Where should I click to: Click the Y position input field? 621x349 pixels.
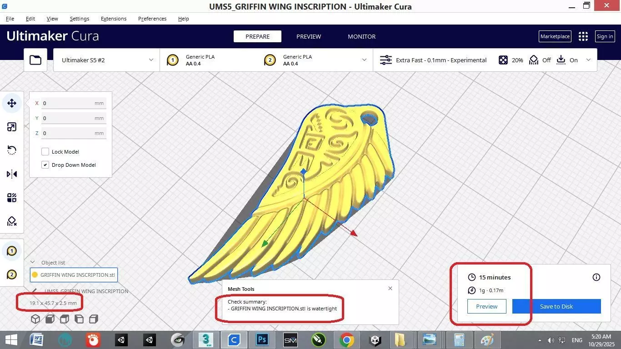[74, 118]
